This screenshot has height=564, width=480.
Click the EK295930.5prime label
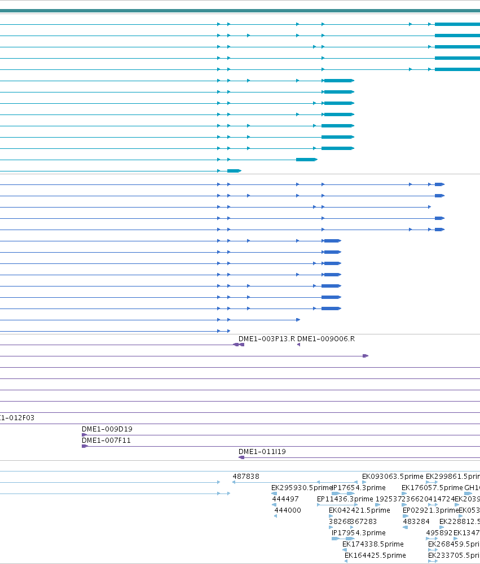tap(302, 488)
